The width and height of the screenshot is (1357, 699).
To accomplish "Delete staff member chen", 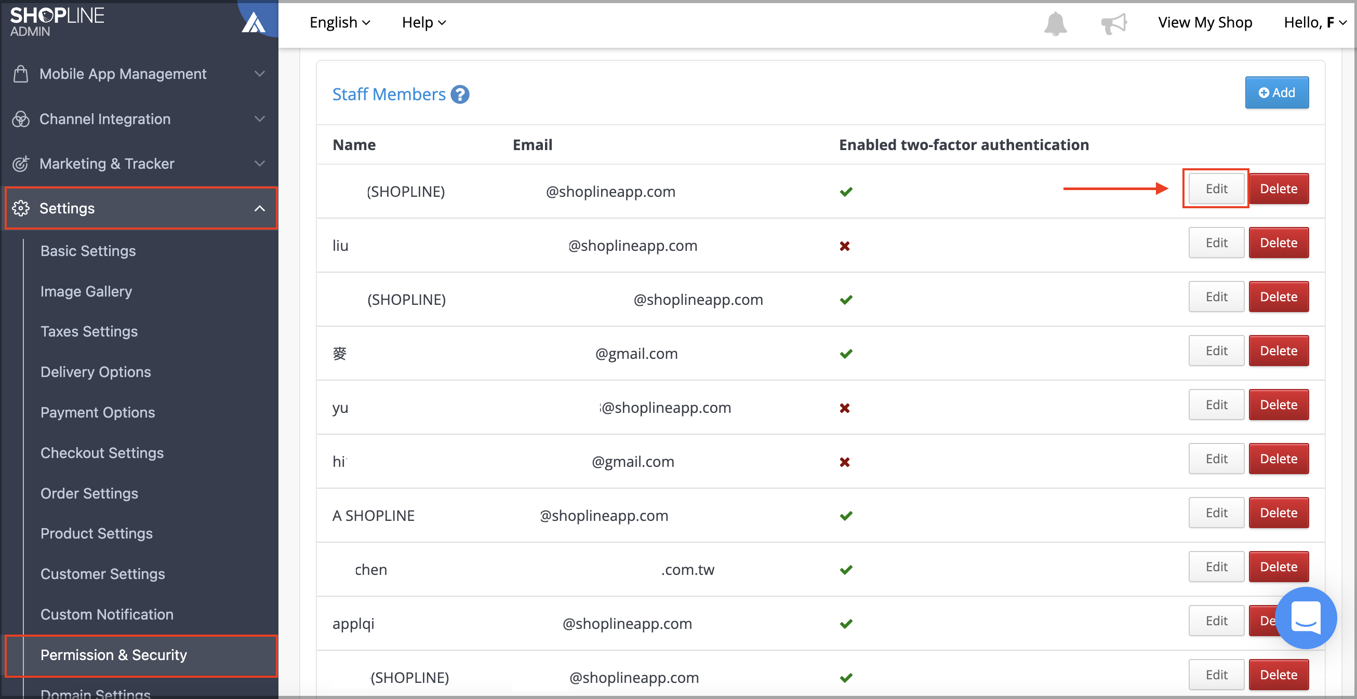I will pyautogui.click(x=1279, y=567).
